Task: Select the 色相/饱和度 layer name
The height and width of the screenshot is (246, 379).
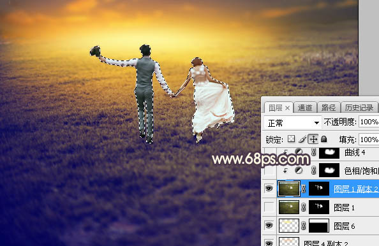Action: (361, 171)
